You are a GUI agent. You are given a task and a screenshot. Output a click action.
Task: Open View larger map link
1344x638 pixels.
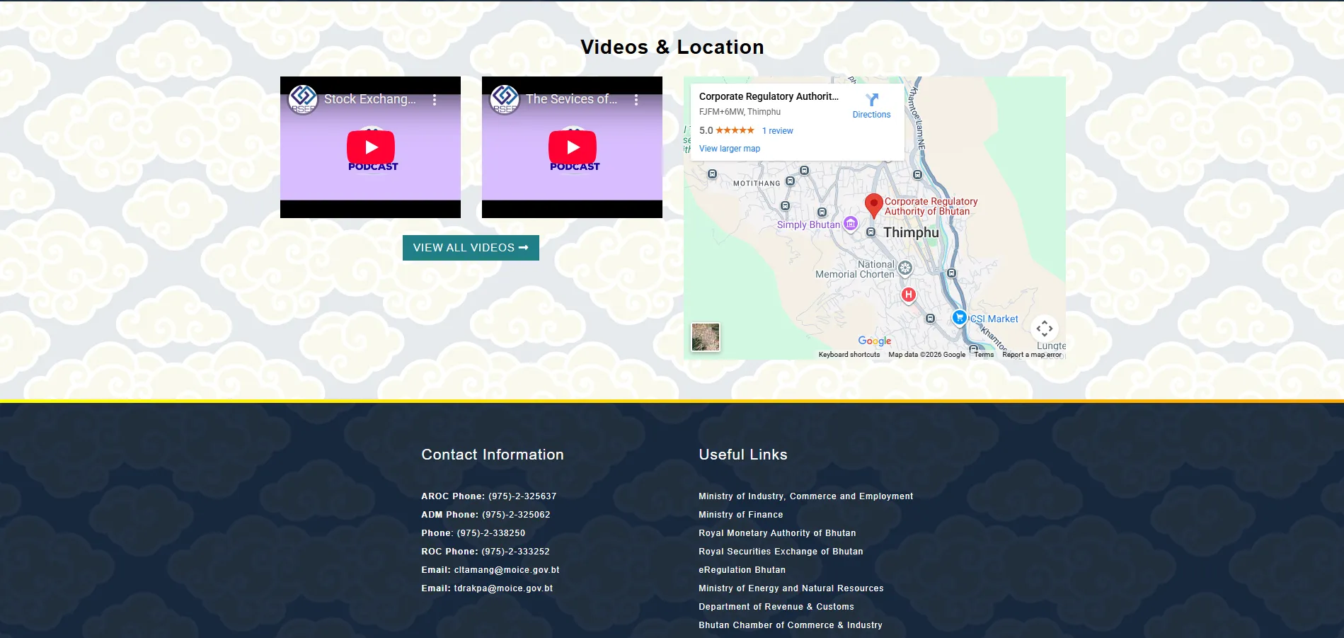pyautogui.click(x=729, y=149)
